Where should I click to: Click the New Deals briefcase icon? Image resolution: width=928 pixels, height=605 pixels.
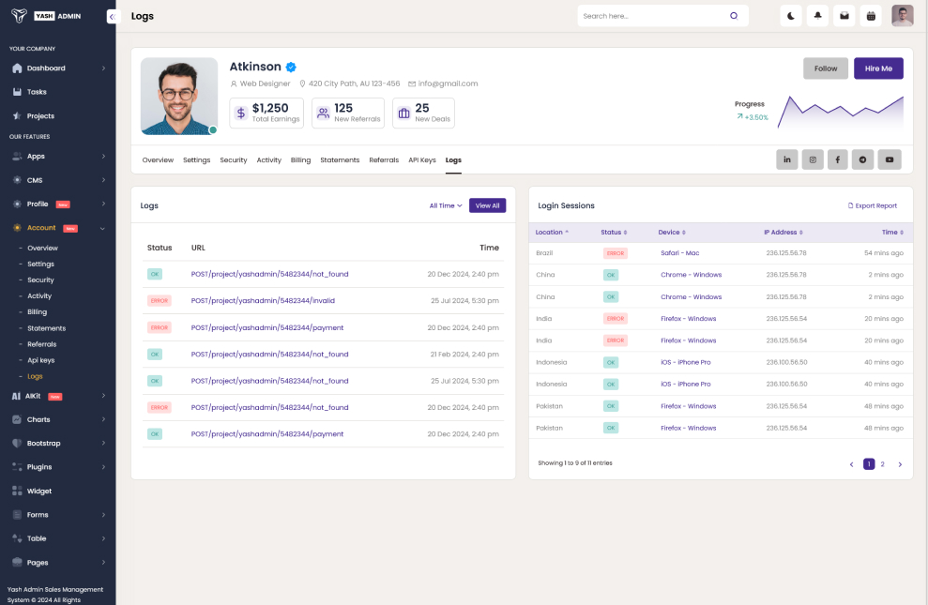click(x=403, y=113)
